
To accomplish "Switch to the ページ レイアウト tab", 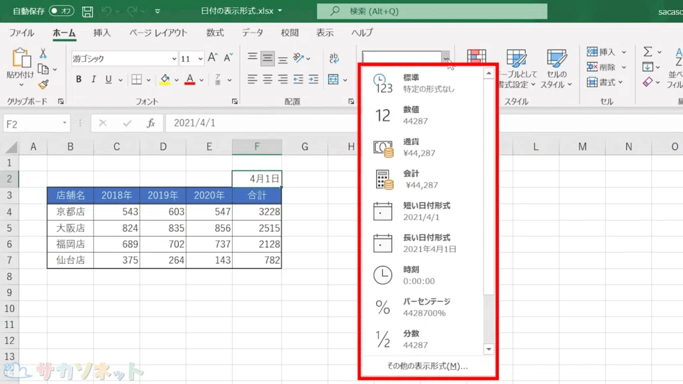I will click(159, 33).
